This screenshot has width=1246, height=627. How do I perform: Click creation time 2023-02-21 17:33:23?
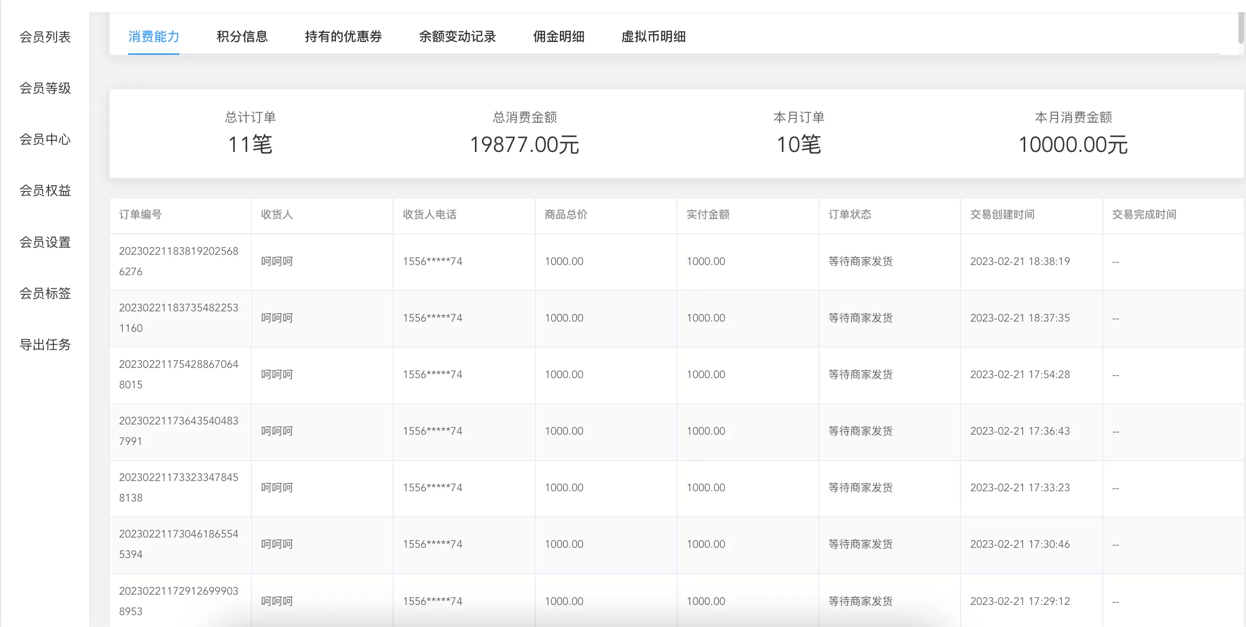(x=1020, y=487)
